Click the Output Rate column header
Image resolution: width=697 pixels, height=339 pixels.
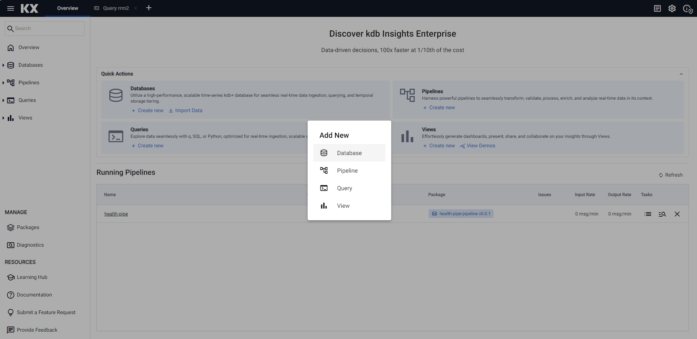coord(620,195)
